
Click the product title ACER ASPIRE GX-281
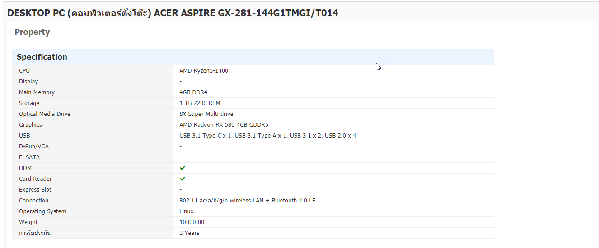[x=173, y=13]
